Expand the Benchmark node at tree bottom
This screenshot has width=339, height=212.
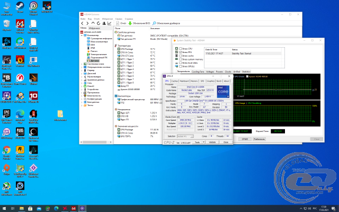pos(82,105)
